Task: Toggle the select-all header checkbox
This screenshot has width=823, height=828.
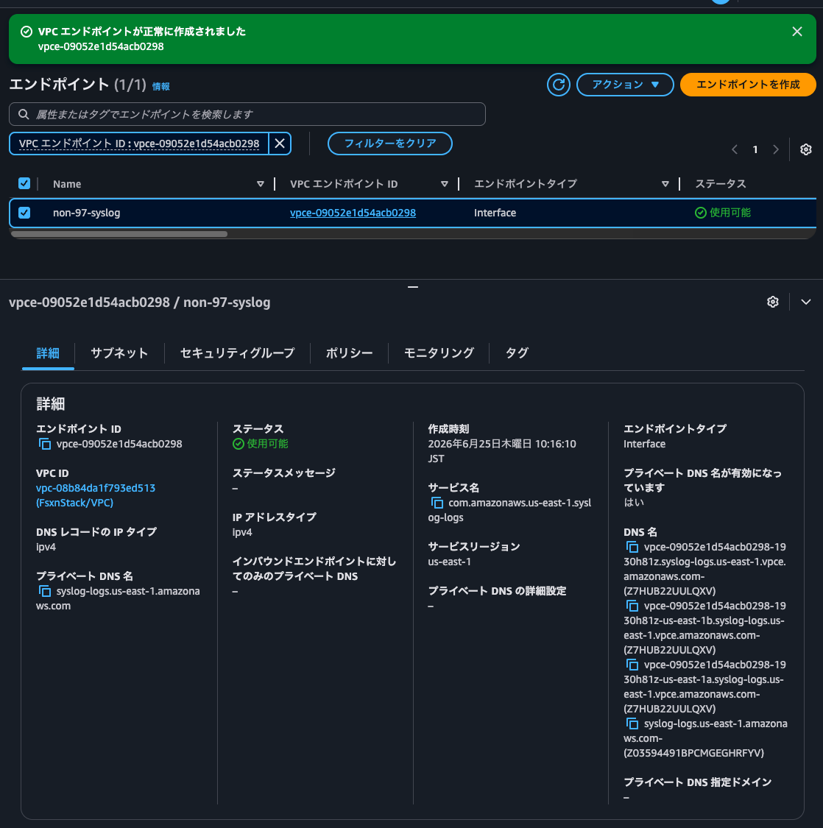Action: click(x=24, y=183)
